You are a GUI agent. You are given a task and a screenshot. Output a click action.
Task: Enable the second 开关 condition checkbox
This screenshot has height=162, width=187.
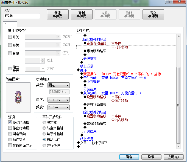(10, 45)
